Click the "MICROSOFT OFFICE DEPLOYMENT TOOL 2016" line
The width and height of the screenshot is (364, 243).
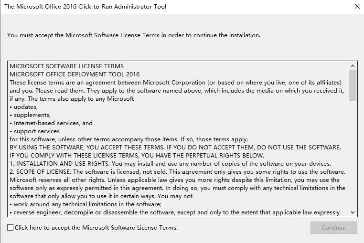[75, 74]
